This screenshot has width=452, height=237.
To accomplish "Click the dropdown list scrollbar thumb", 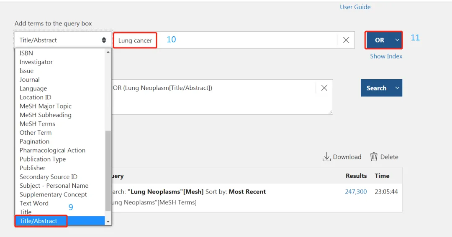I will [108, 171].
